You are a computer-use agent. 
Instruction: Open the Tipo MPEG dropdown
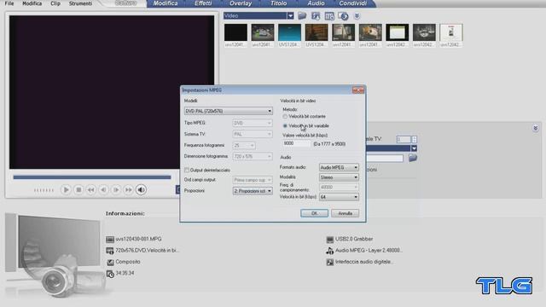click(253, 123)
